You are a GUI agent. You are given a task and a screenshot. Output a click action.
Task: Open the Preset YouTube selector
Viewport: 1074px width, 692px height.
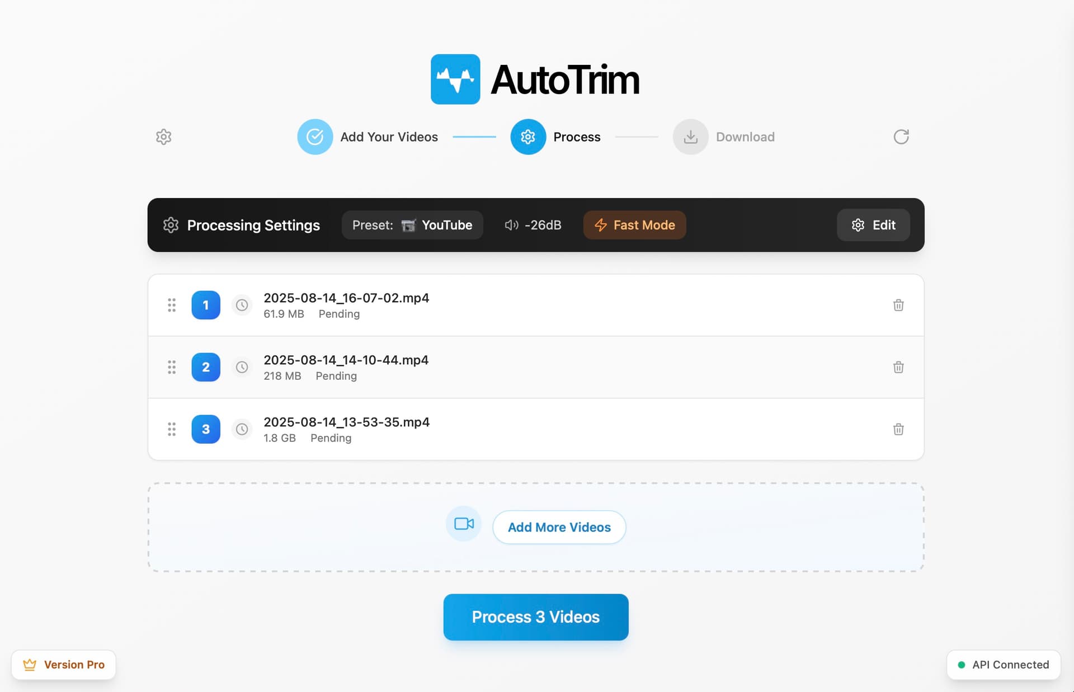[412, 225]
